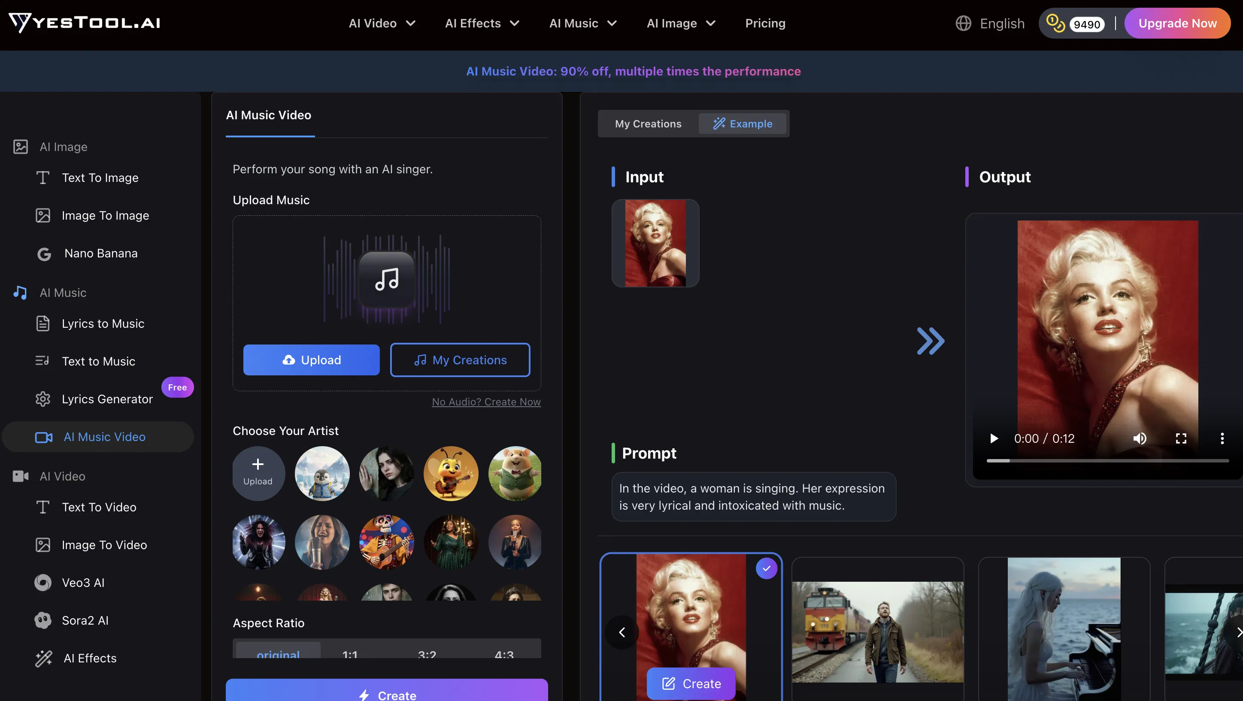Viewport: 1243px width, 701px height.
Task: Click the Upload music button
Action: (x=311, y=360)
